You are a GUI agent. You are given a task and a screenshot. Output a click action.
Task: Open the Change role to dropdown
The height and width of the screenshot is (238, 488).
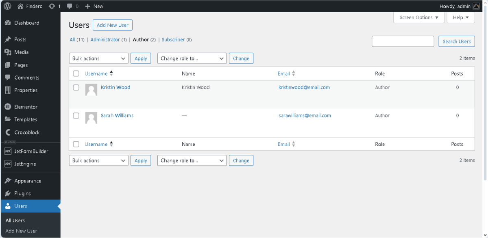(x=192, y=58)
